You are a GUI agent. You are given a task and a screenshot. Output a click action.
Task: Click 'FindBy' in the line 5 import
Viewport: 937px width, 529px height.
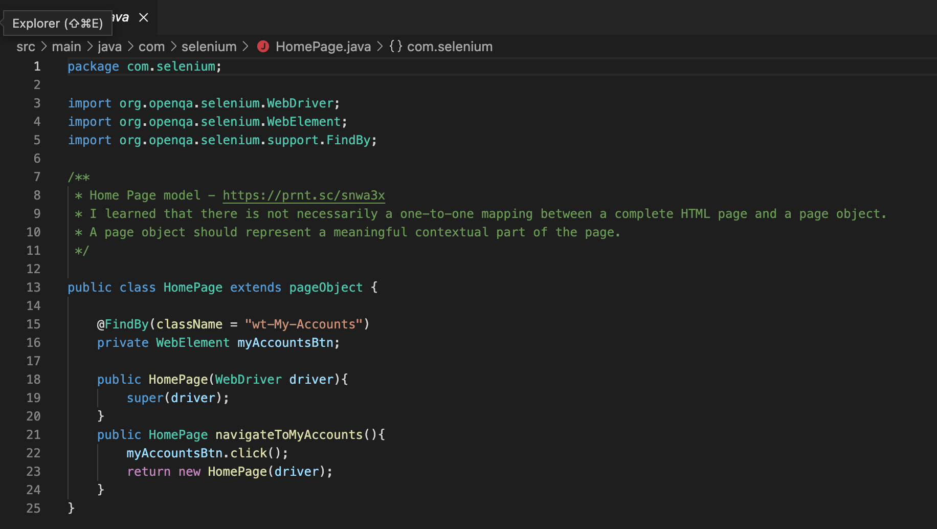[x=348, y=140]
